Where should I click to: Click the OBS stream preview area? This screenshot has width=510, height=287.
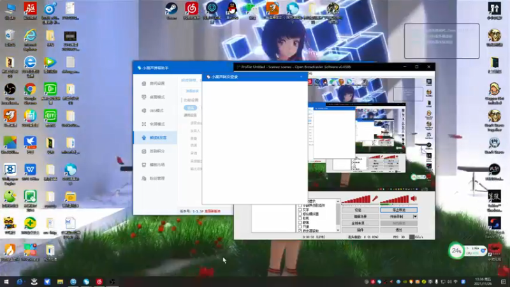click(x=371, y=134)
